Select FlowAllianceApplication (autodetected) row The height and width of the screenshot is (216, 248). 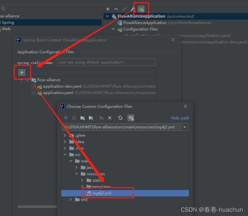click(x=176, y=16)
